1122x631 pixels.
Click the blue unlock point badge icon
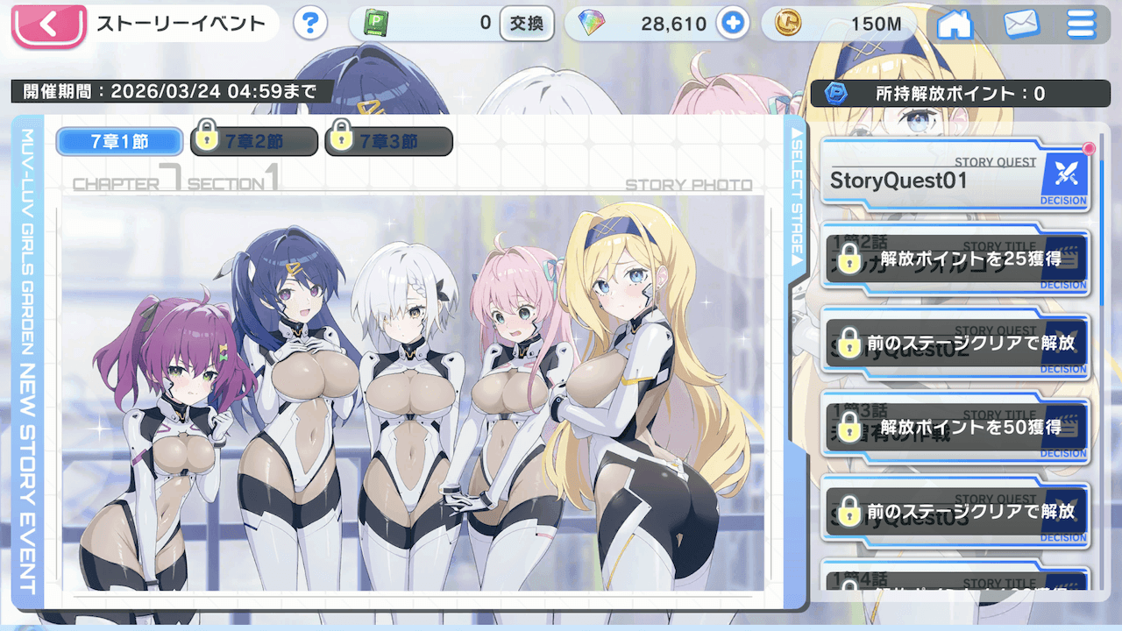[838, 94]
